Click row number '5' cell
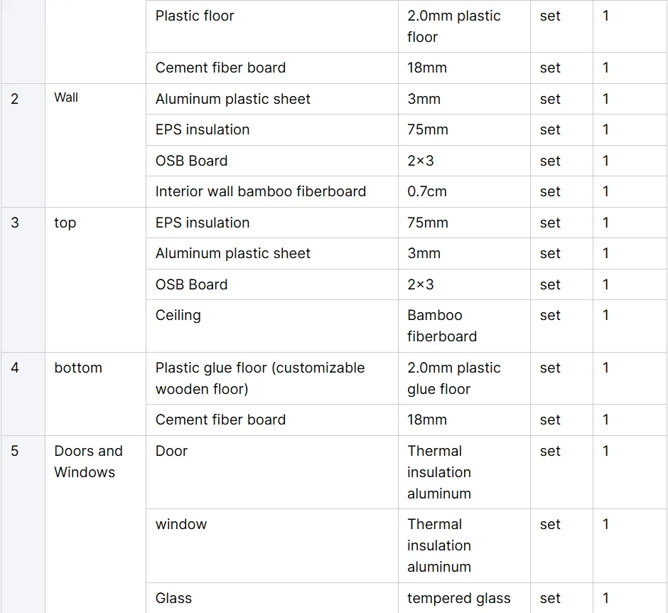Viewport: 668px width, 613px height. point(15,451)
